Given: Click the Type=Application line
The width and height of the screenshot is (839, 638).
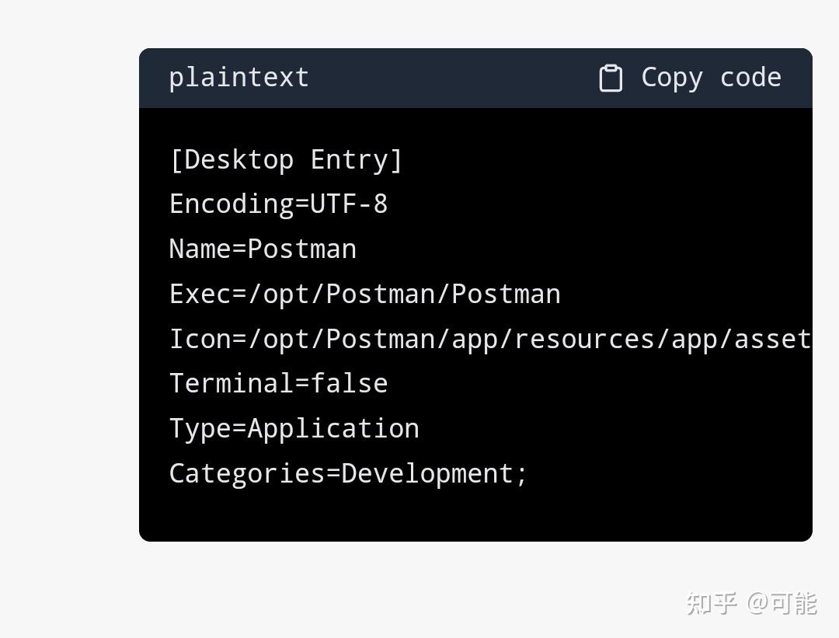Looking at the screenshot, I should pyautogui.click(x=294, y=427).
